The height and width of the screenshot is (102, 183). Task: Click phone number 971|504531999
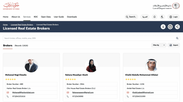click(139, 96)
